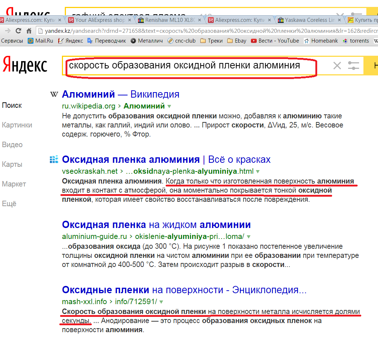Select the Карты search section

pyautogui.click(x=12, y=164)
